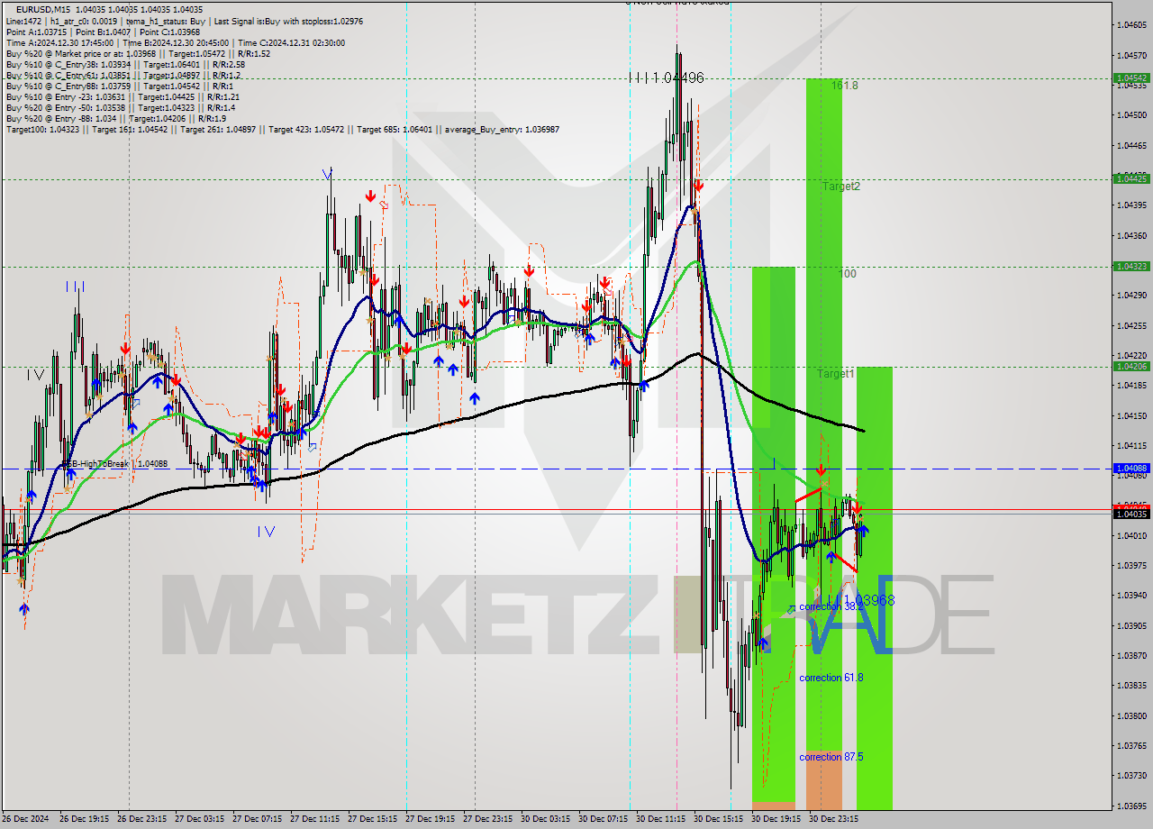
Task: Select the 30 Dec 15:15 time label
Action: click(718, 819)
